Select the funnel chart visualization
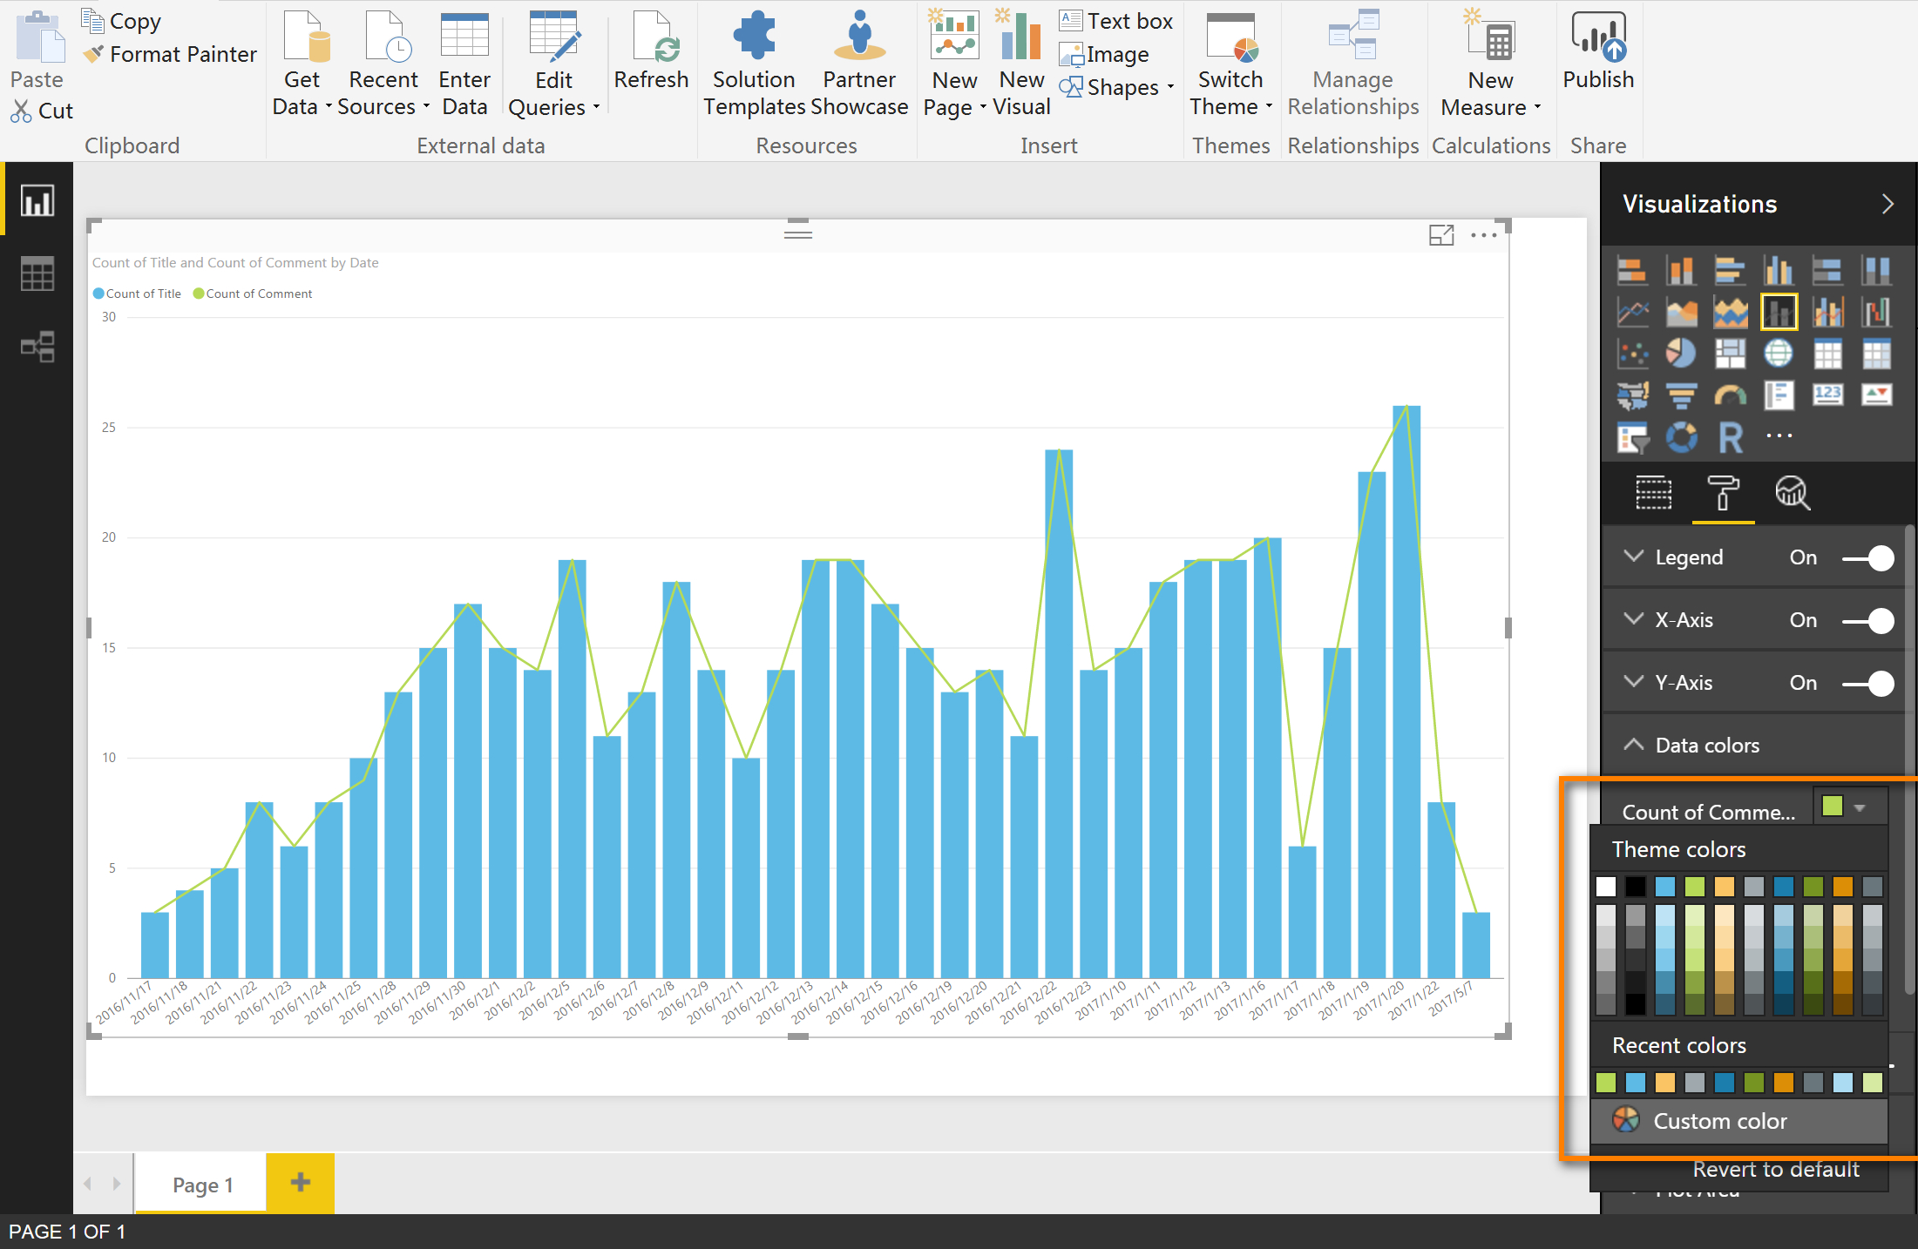 [1681, 395]
